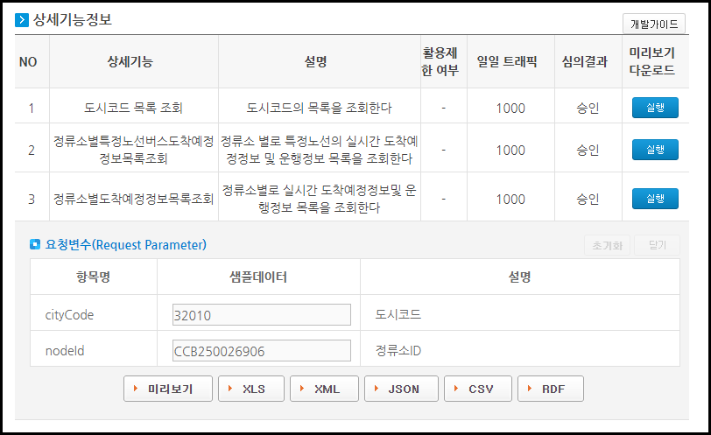
Task: Click the 닫기 close button
Action: coord(657,245)
